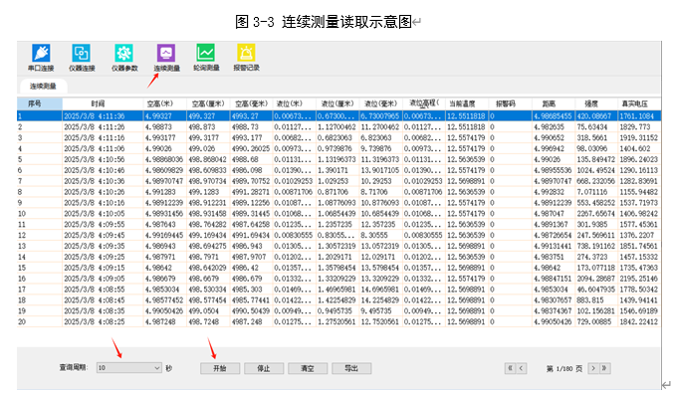
Task: Select the row timestamped 2025/3/8 4:11:36
Action: point(338,116)
